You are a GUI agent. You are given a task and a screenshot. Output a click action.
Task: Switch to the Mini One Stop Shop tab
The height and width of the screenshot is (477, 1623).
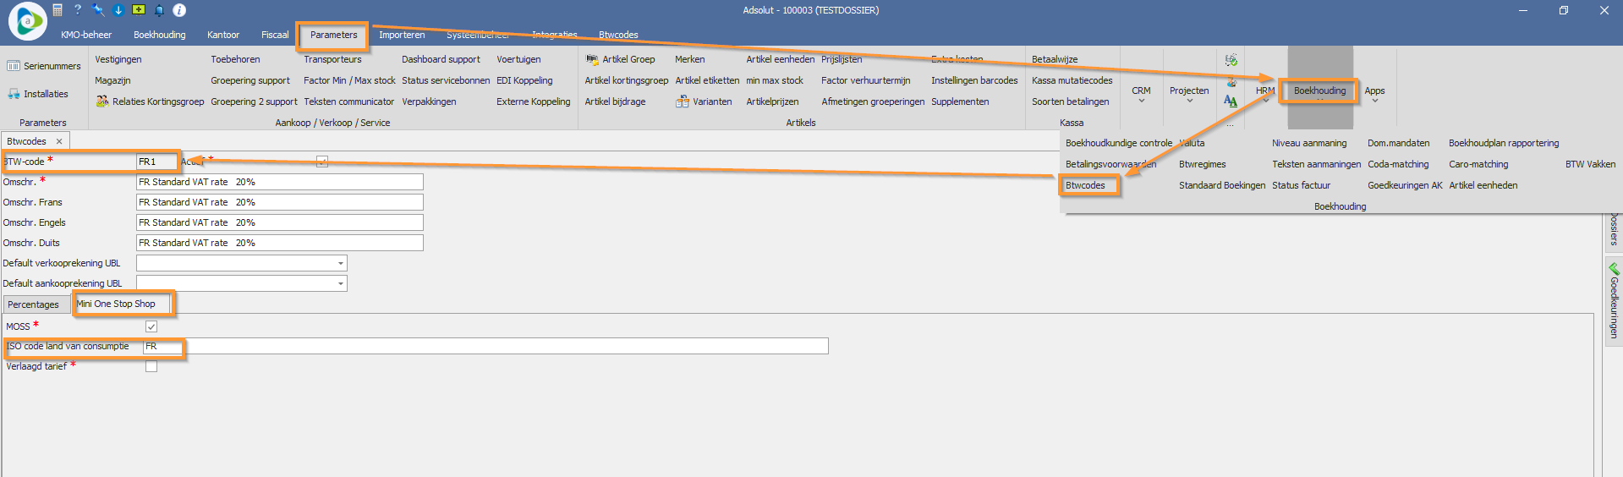(x=116, y=304)
